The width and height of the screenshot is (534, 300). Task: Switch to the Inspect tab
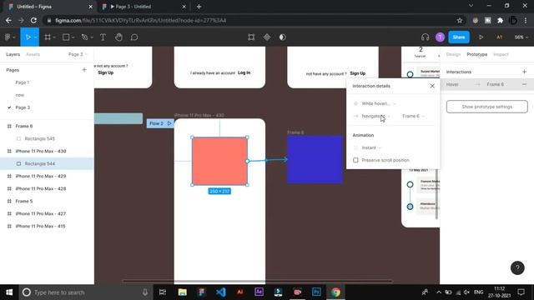[x=501, y=54]
